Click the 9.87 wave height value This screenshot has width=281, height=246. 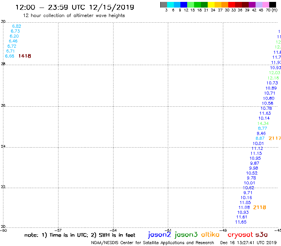[x=254, y=163]
